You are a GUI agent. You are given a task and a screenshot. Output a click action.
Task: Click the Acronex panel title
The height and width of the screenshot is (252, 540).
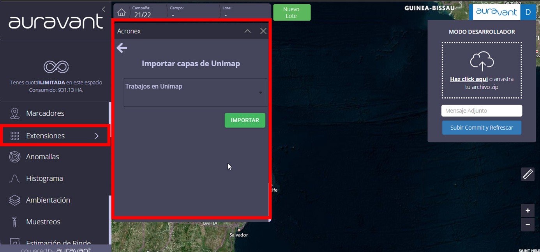coord(129,31)
